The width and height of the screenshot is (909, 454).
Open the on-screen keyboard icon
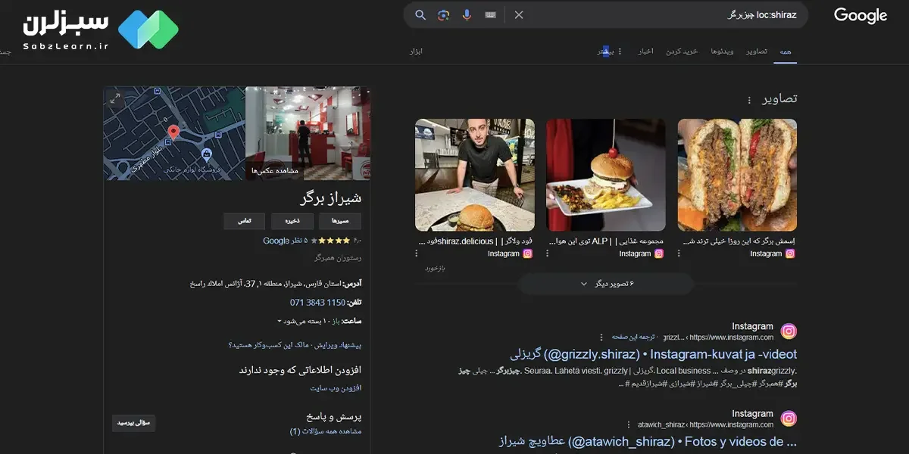[490, 14]
